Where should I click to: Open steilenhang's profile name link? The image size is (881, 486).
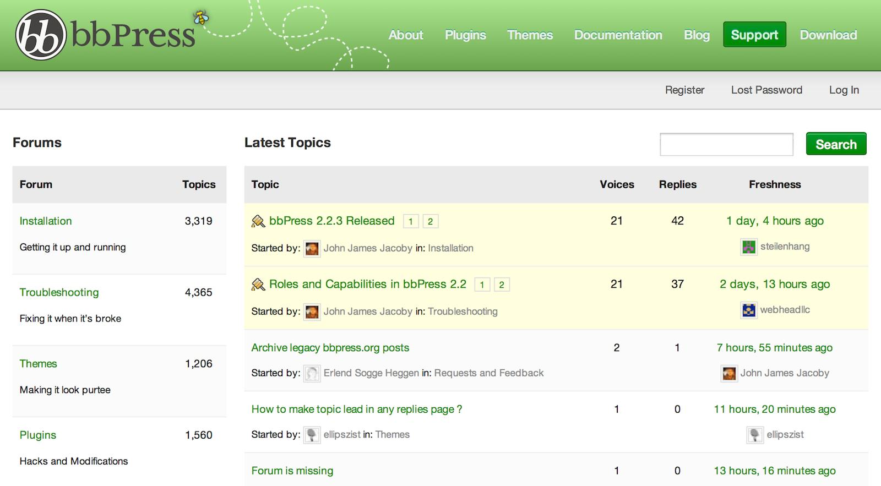[785, 247]
